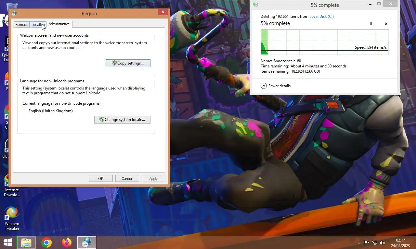Close the Region window
The width and height of the screenshot is (416, 249).
click(x=163, y=12)
